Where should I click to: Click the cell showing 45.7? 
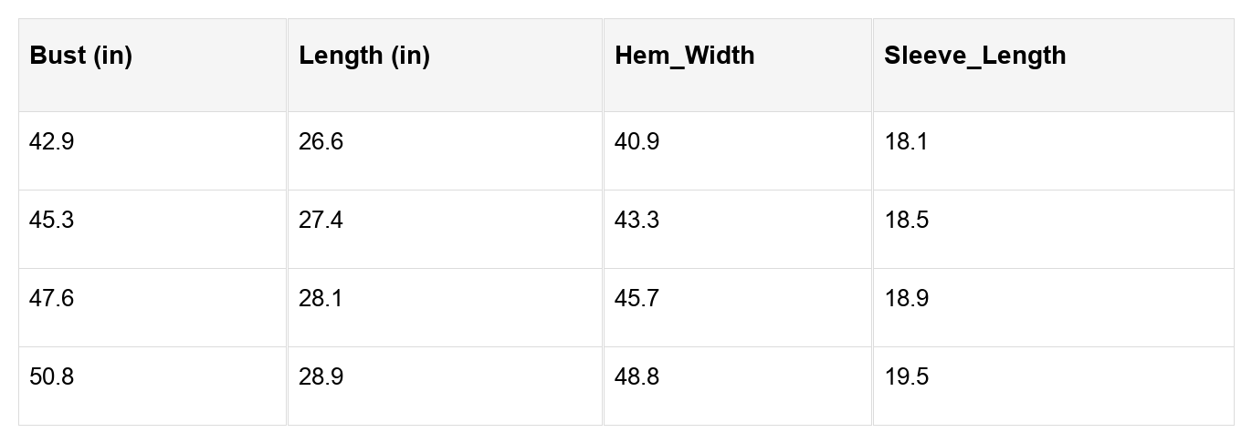pos(637,299)
